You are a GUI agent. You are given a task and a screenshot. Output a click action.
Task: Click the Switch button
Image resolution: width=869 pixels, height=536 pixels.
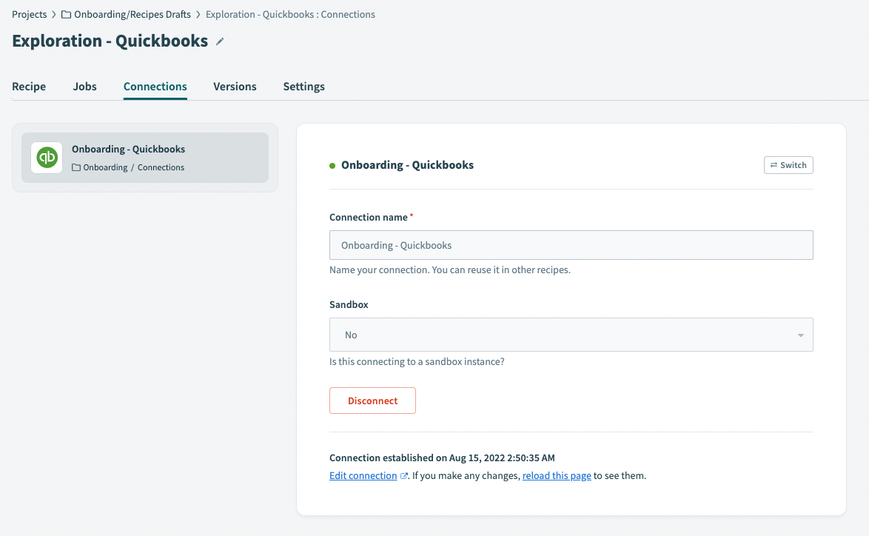pyautogui.click(x=788, y=164)
